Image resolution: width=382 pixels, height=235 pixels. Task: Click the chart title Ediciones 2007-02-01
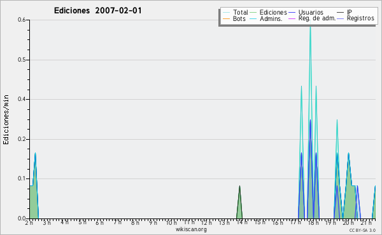pos(97,11)
